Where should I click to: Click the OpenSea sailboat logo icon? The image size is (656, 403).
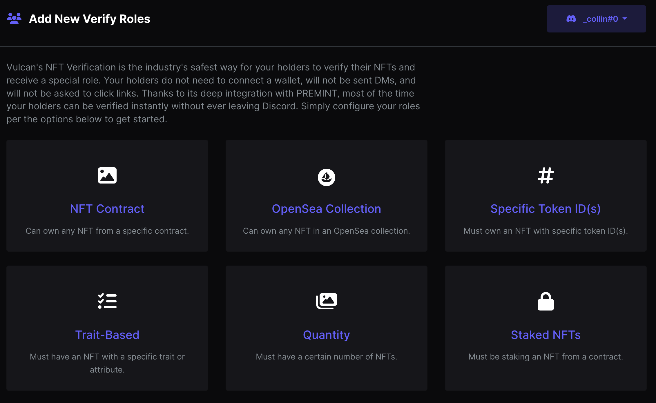coord(327,177)
